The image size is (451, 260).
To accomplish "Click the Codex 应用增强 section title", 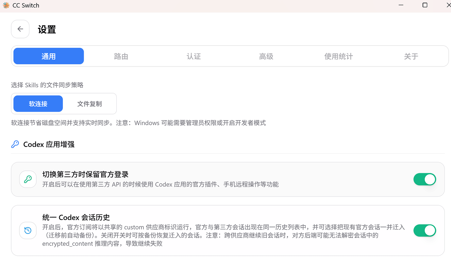I will point(49,144).
